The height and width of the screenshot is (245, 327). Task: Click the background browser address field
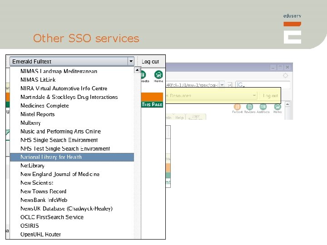click(193, 85)
